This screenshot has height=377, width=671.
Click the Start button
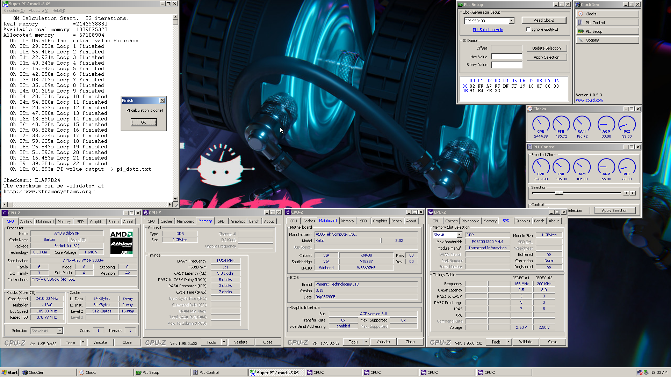point(9,372)
